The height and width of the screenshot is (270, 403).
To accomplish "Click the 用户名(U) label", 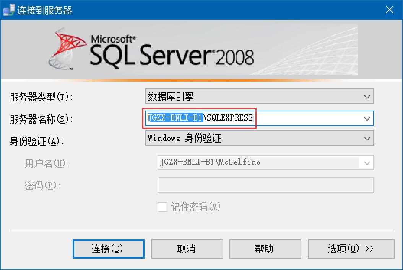I will point(47,163).
